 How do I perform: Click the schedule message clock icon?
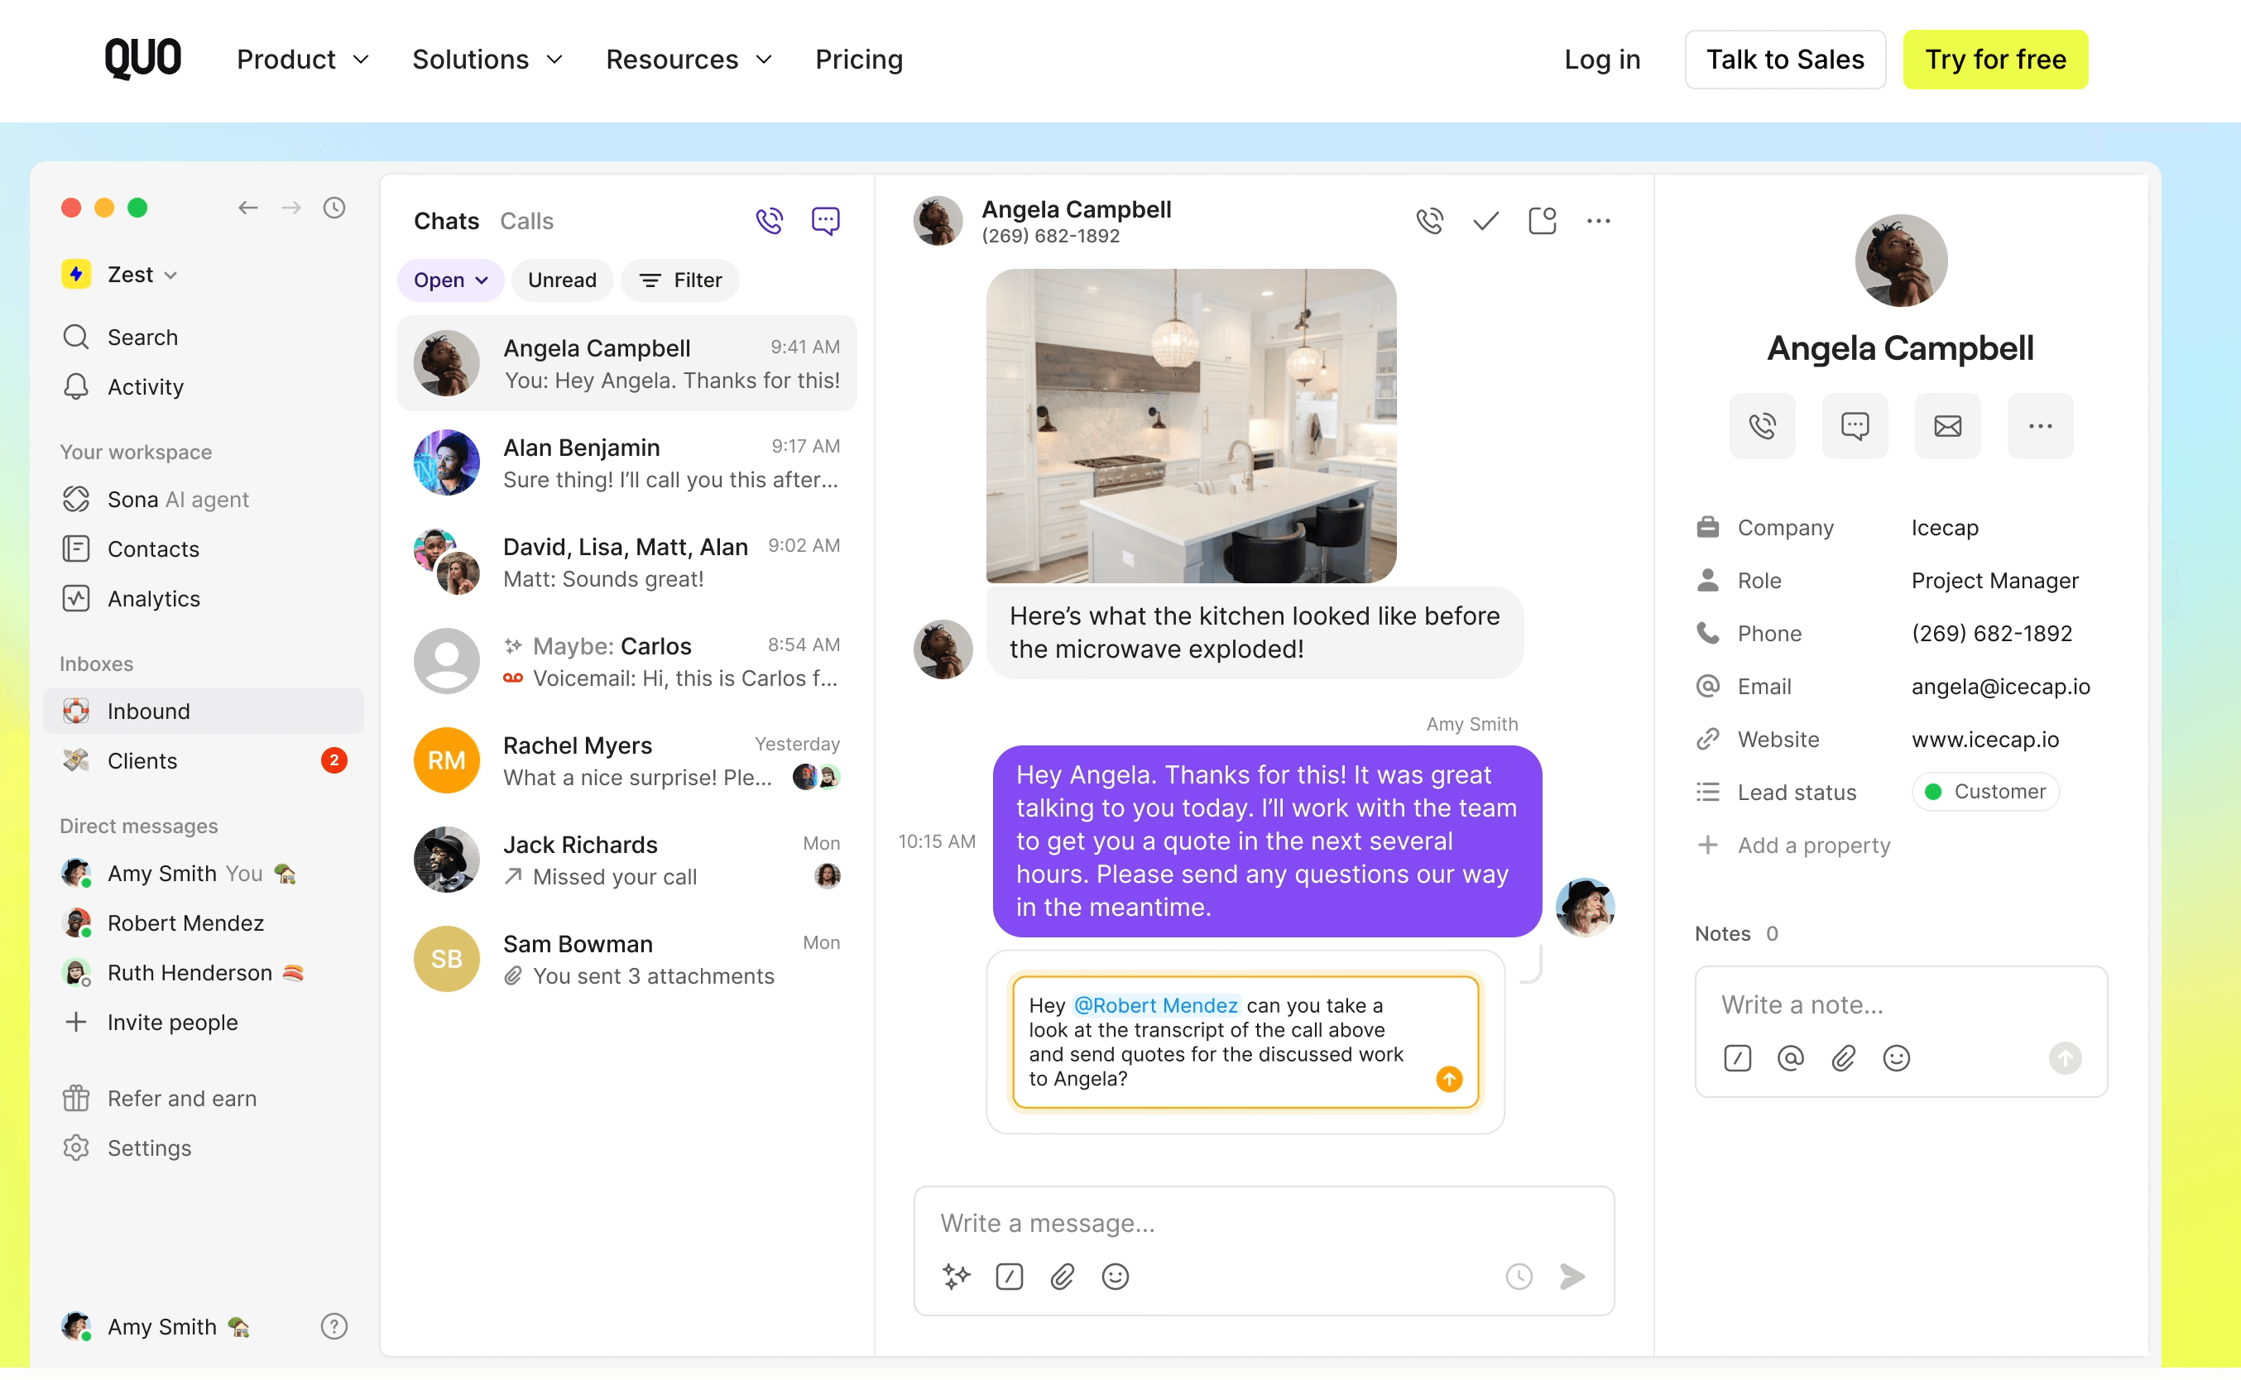pyautogui.click(x=1519, y=1276)
